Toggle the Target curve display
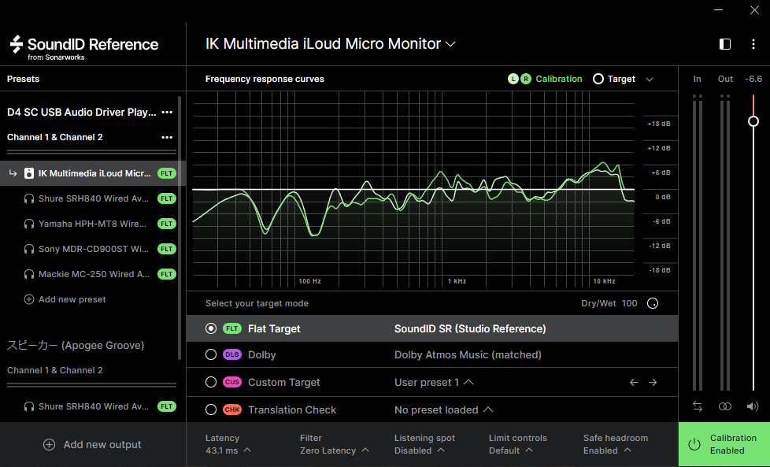The image size is (770, 467). [614, 79]
